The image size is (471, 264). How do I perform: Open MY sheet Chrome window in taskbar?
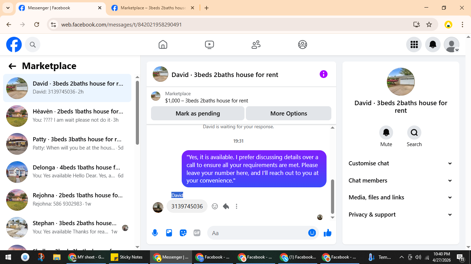coord(87,257)
